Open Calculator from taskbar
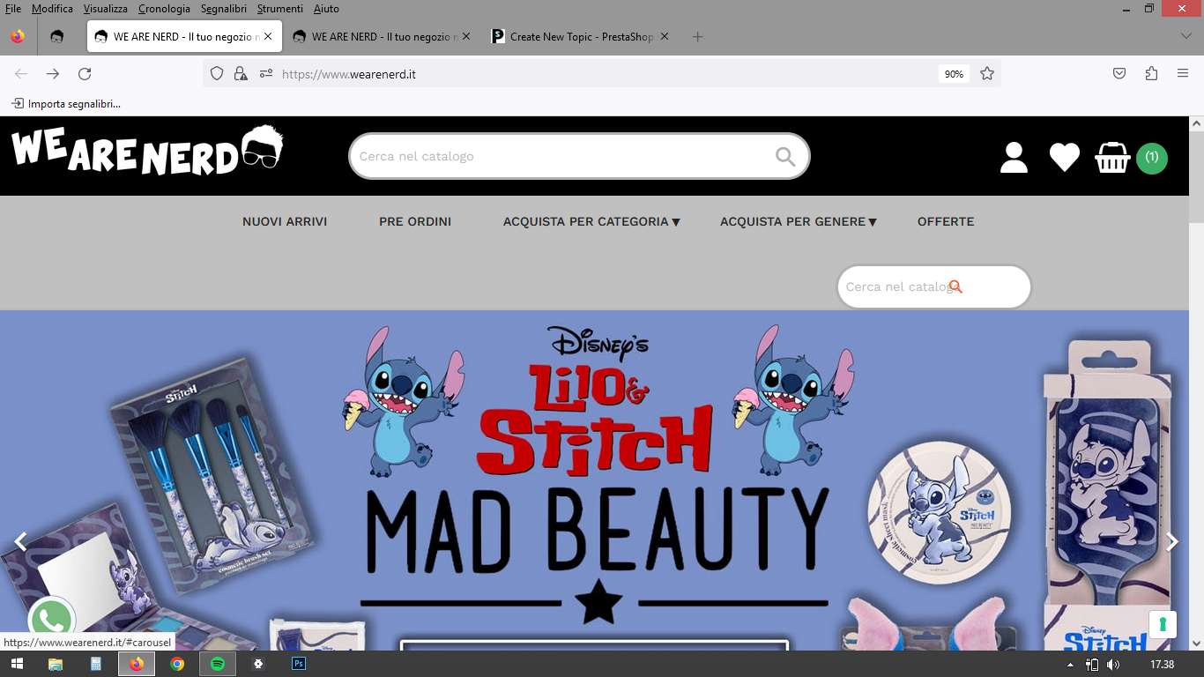The width and height of the screenshot is (1204, 677). [96, 664]
